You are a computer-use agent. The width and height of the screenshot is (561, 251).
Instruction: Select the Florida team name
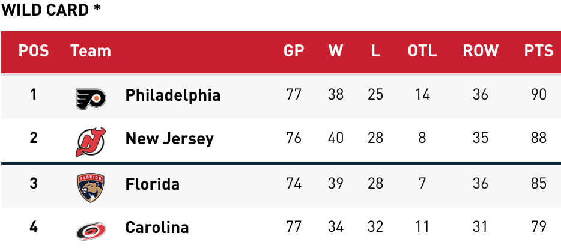coord(152,184)
